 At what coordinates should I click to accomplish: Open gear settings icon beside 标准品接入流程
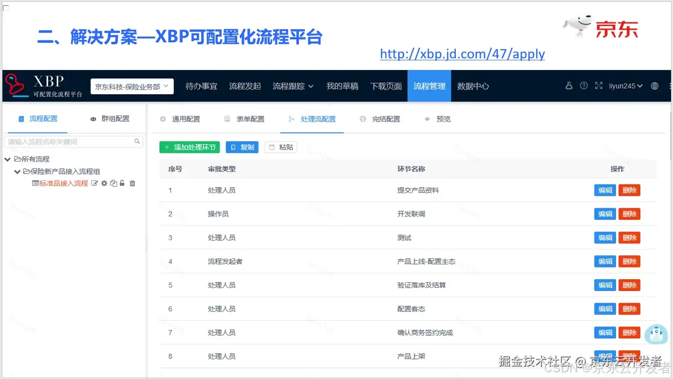104,183
